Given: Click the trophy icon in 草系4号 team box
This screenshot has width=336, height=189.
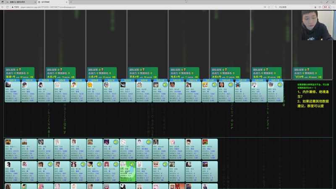Looking at the screenshot, I should 143,70.
